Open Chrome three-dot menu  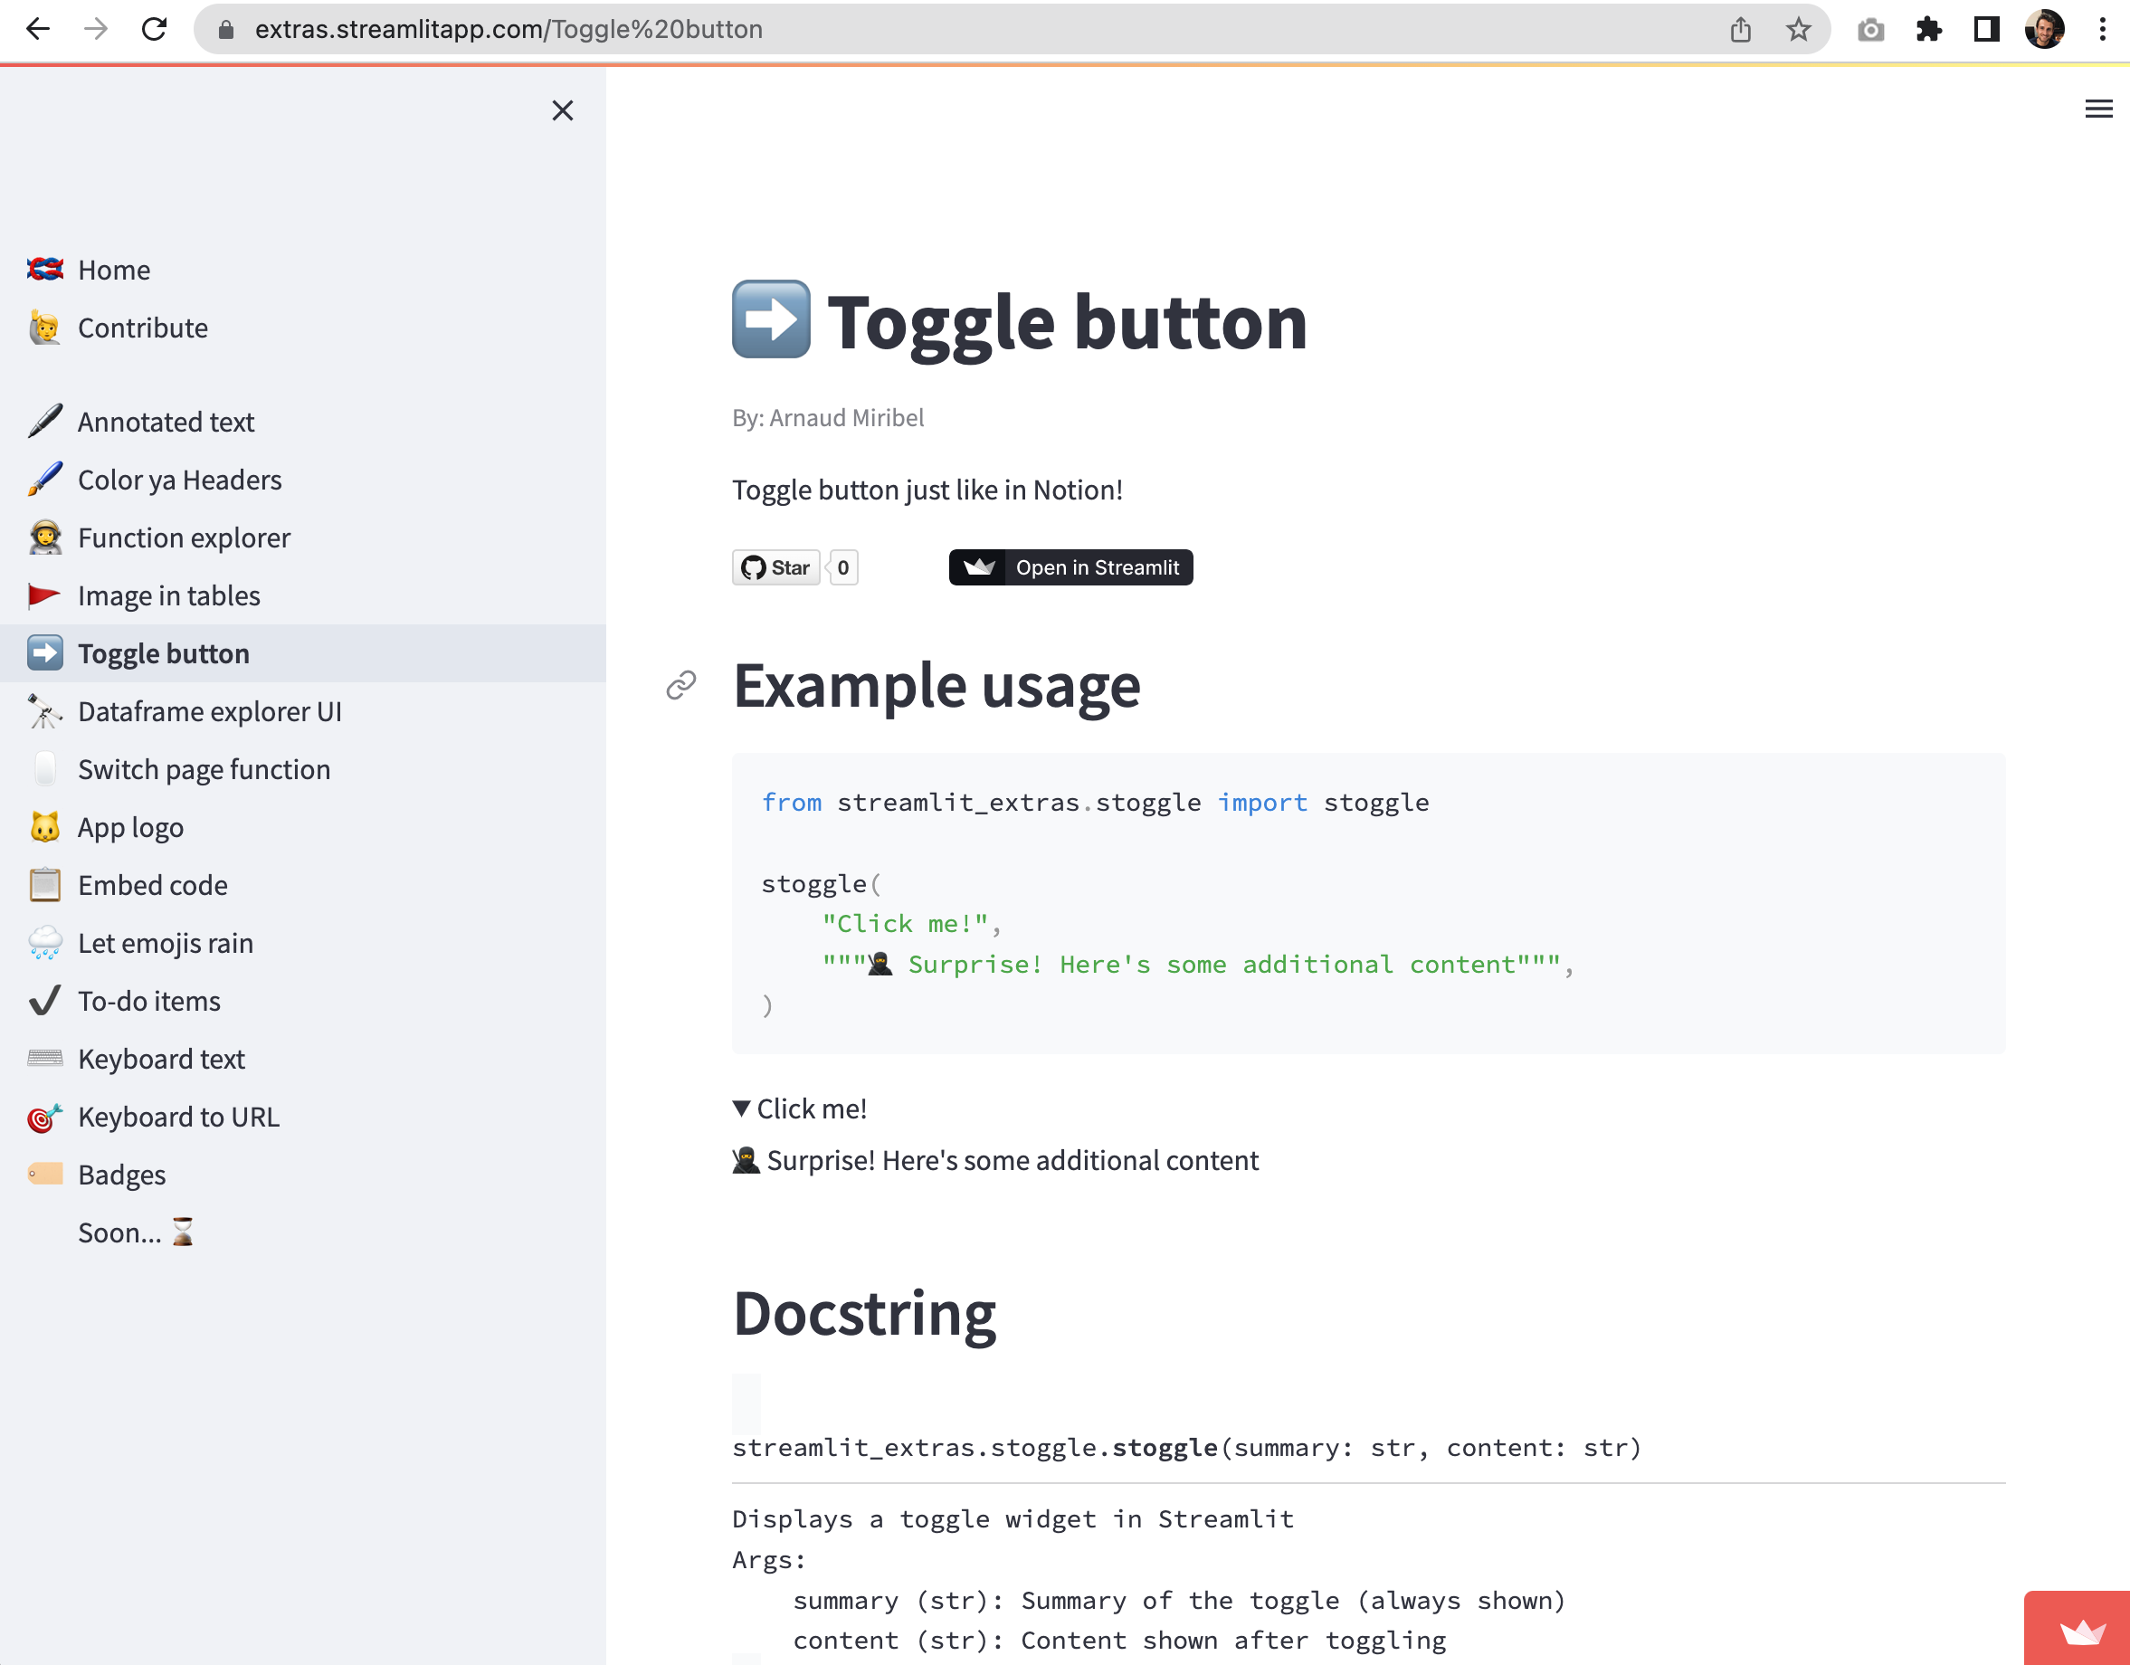coord(2102,29)
